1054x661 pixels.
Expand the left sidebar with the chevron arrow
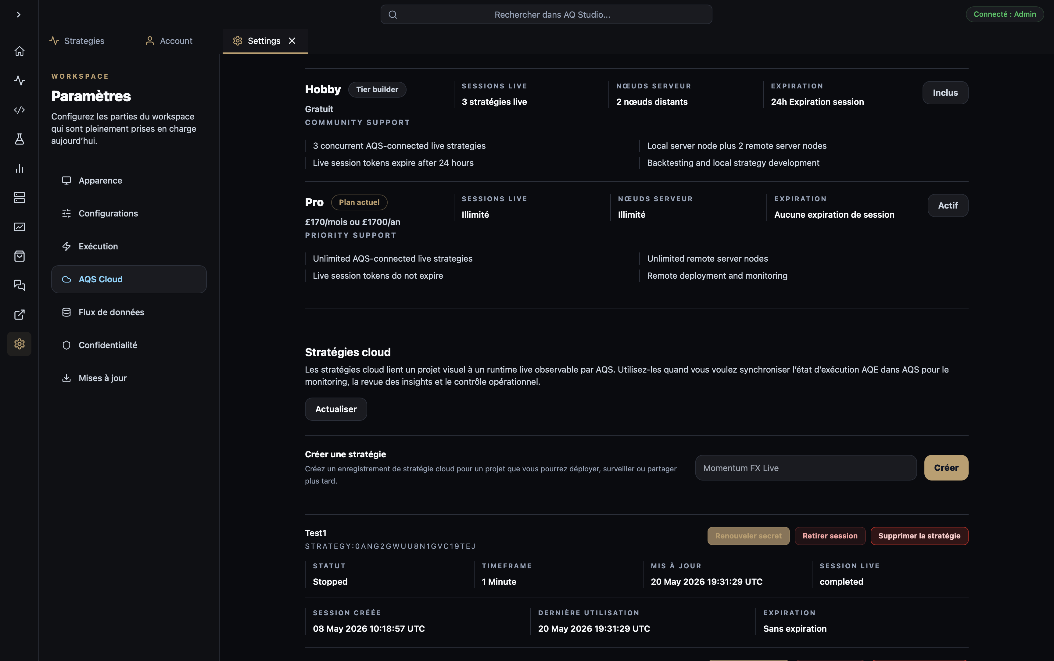coord(18,14)
